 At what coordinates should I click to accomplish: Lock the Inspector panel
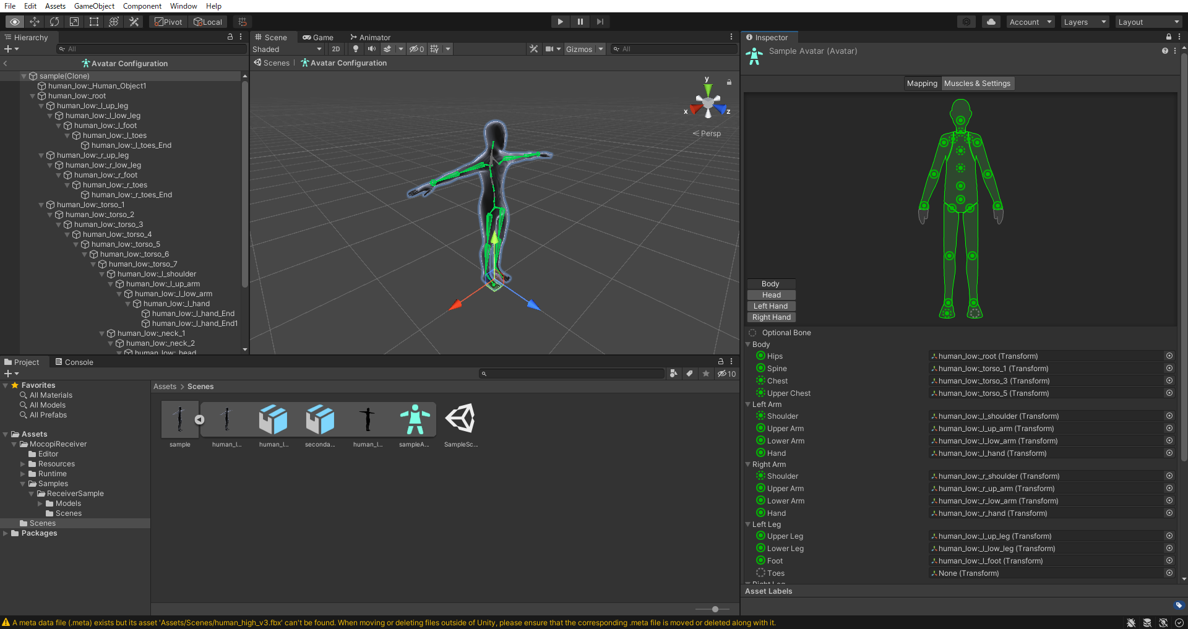coord(1168,37)
